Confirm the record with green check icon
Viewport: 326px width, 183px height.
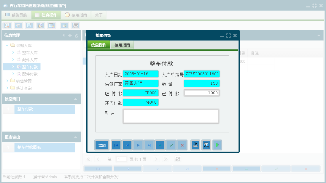tap(171, 145)
